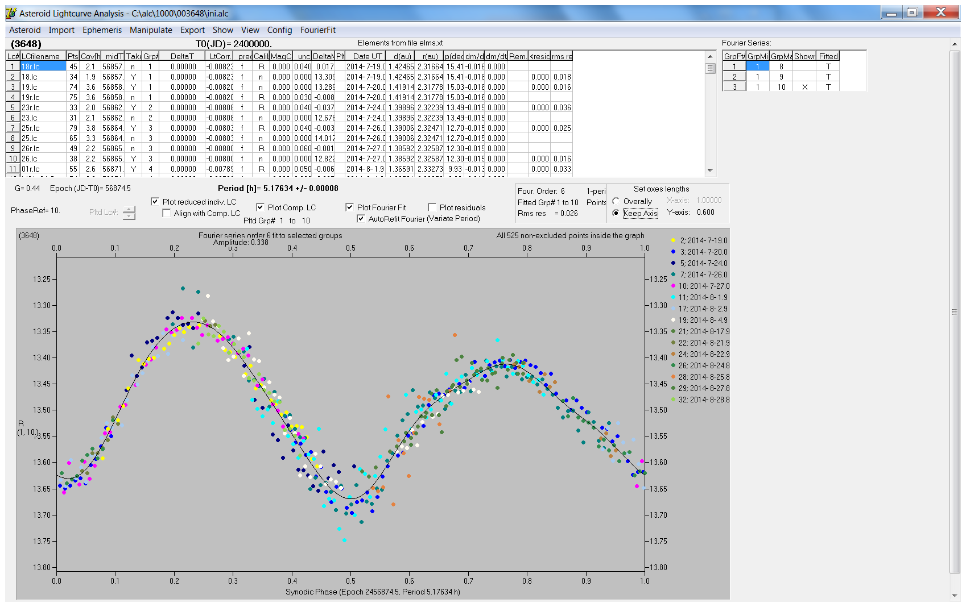Select the 26.lc row filename

43,159
